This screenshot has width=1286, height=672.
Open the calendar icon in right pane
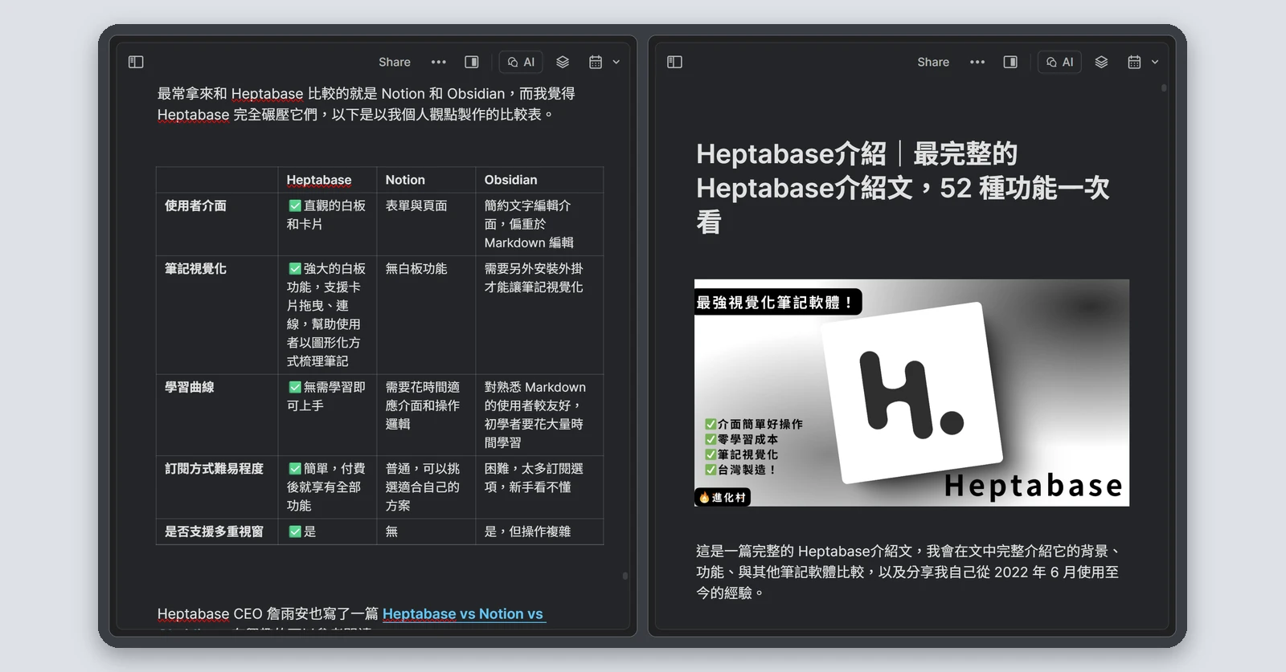pyautogui.click(x=1134, y=62)
